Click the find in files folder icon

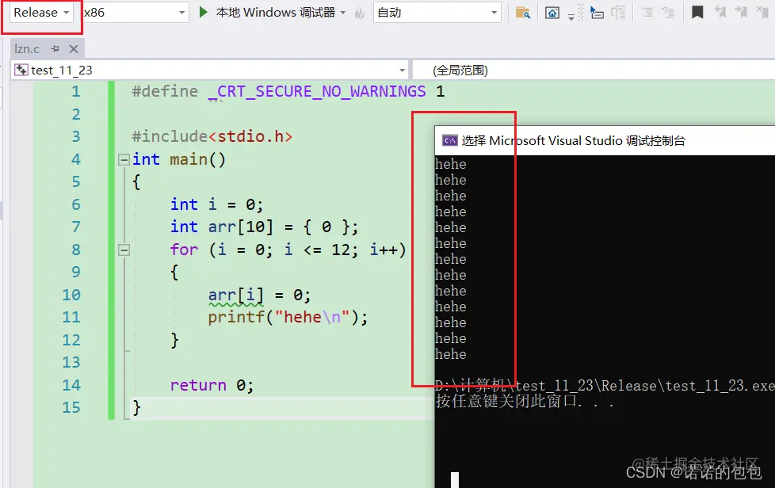(x=522, y=13)
